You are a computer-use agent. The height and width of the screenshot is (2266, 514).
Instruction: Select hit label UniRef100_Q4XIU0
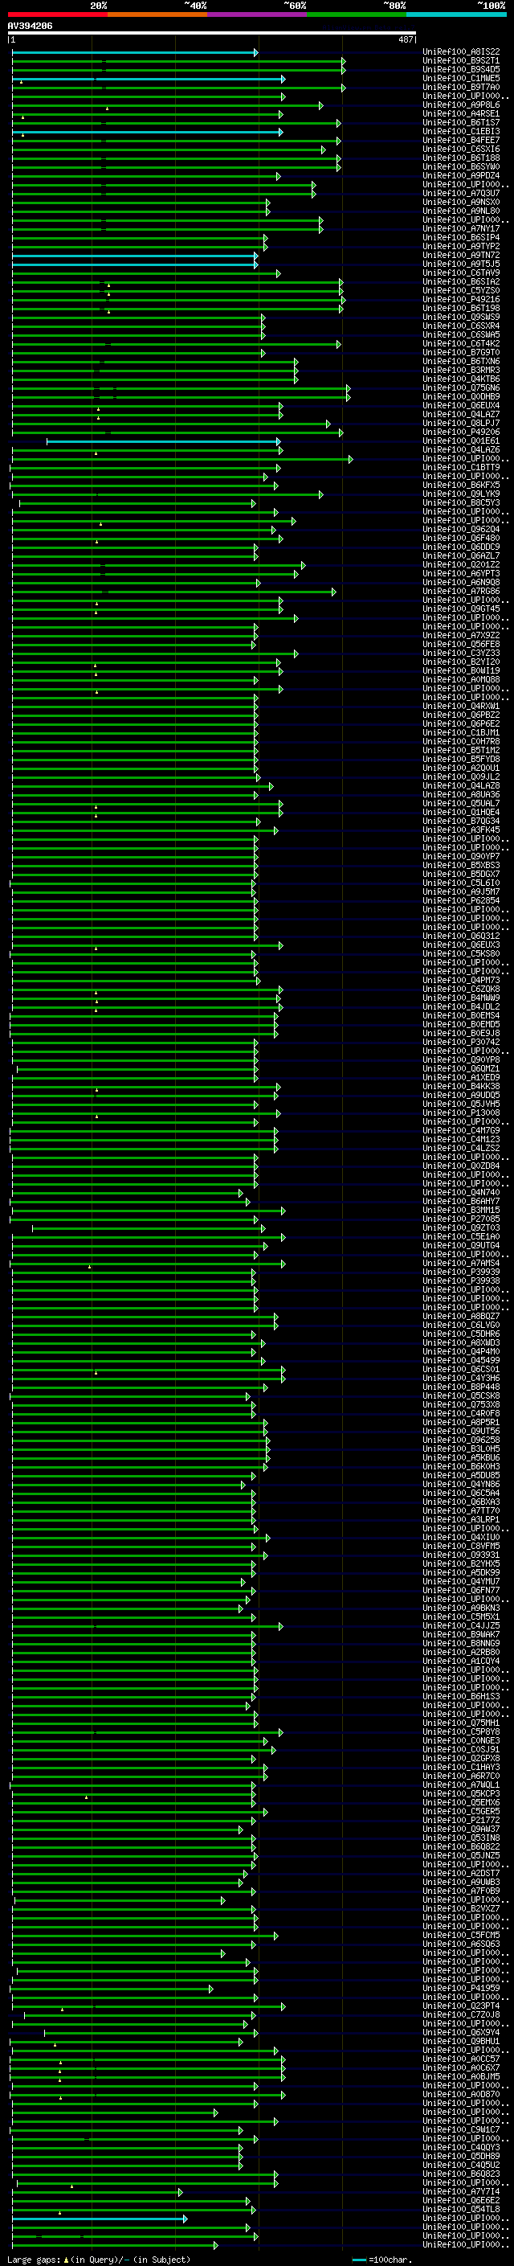pos(461,1538)
